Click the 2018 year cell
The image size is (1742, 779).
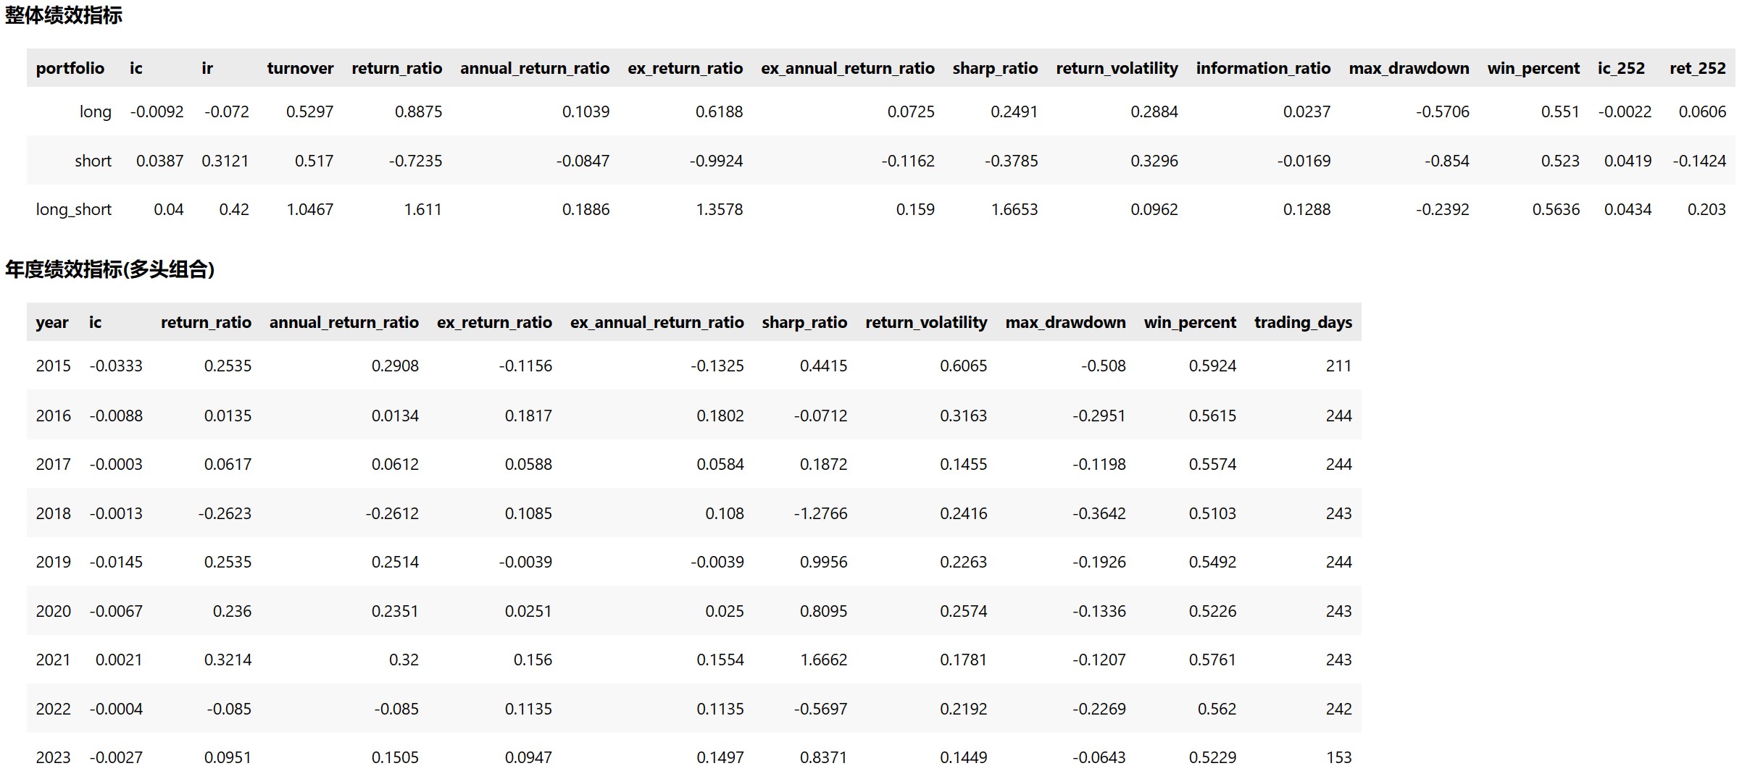pyautogui.click(x=54, y=513)
